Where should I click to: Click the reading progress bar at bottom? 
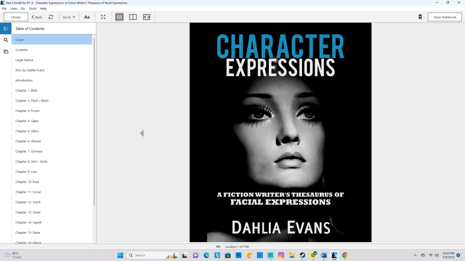(232, 244)
